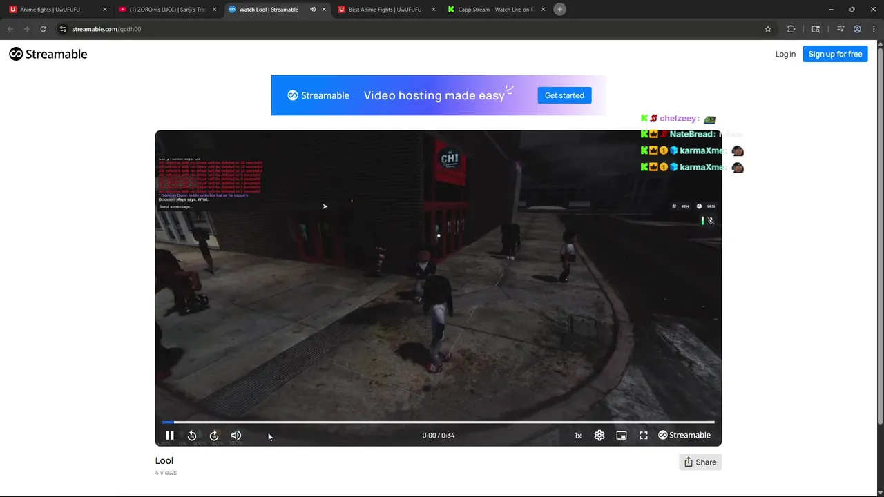The width and height of the screenshot is (884, 497).
Task: Close the Capp Stream tab
Action: point(544,10)
